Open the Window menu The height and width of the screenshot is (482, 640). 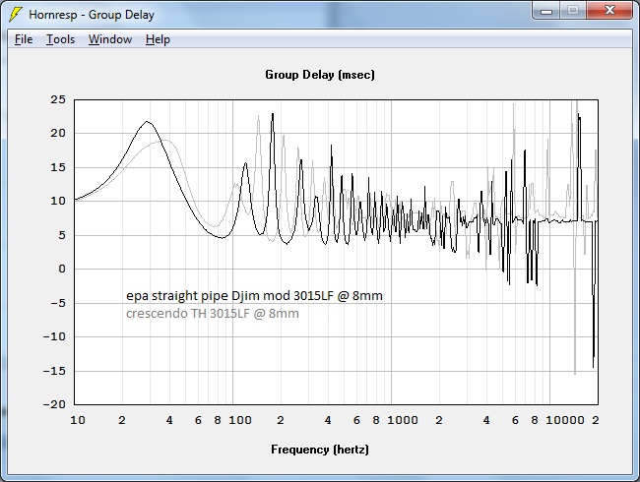click(110, 39)
